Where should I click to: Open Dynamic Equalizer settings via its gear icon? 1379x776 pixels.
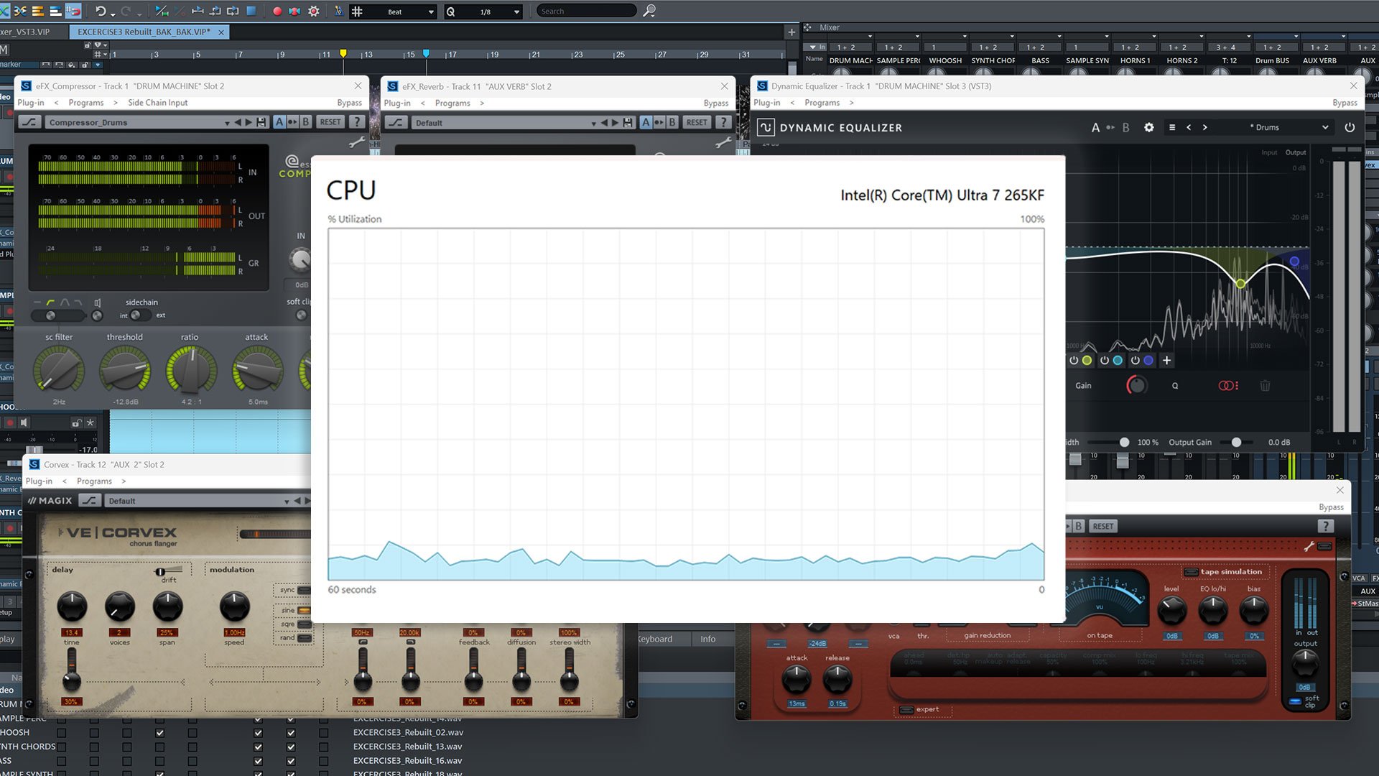(1148, 127)
